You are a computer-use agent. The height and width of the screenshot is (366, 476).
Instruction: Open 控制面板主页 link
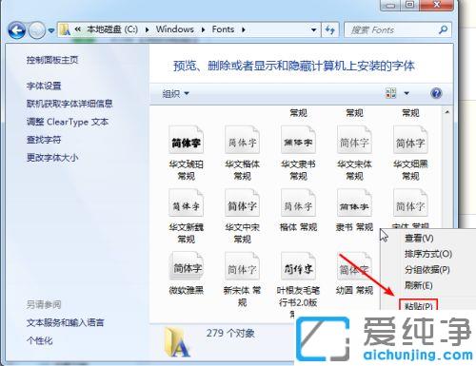coord(52,60)
